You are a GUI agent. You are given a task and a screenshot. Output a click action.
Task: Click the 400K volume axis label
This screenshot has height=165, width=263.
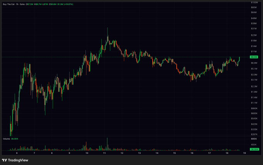254,145
